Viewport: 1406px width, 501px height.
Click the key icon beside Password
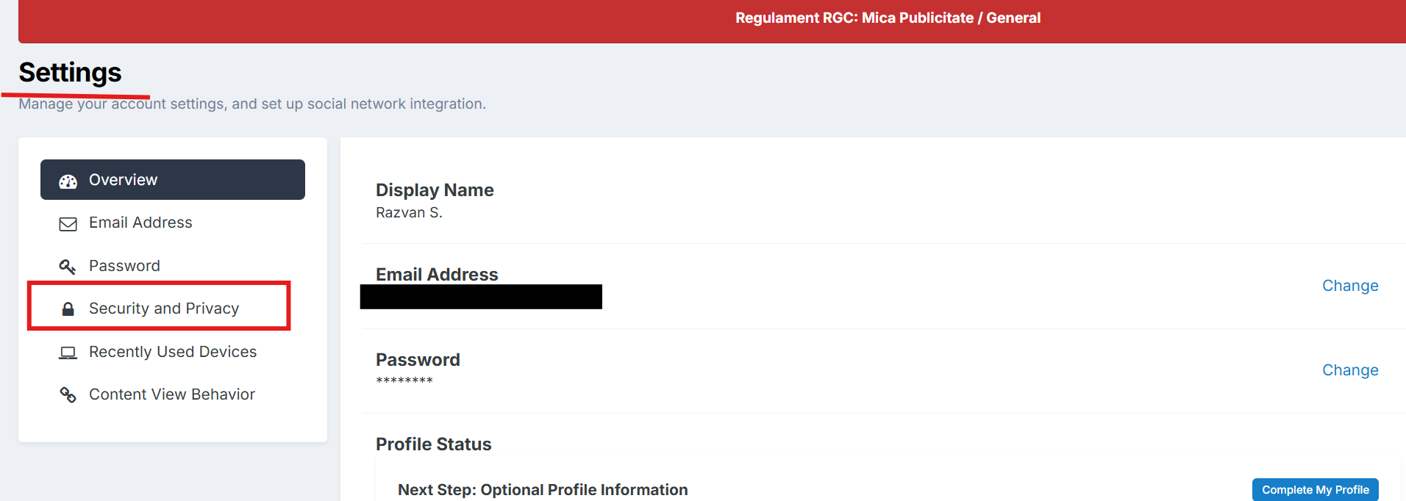68,267
